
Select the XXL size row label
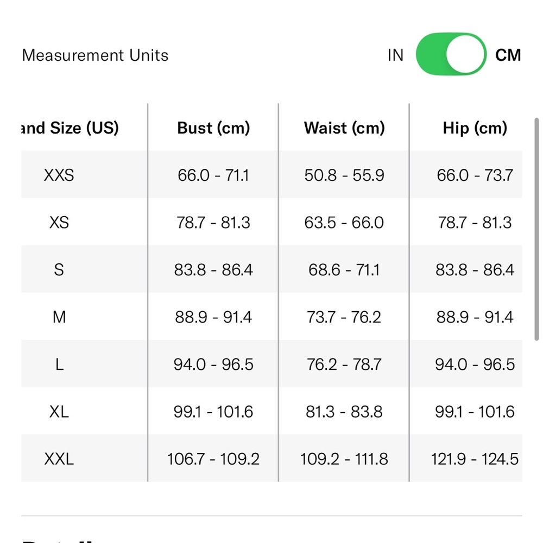tap(59, 459)
